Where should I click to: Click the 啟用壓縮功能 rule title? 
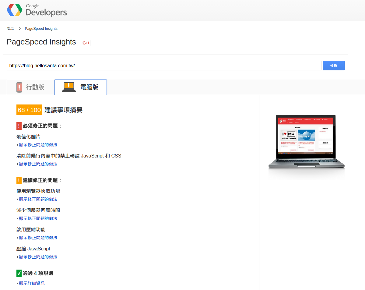point(31,229)
